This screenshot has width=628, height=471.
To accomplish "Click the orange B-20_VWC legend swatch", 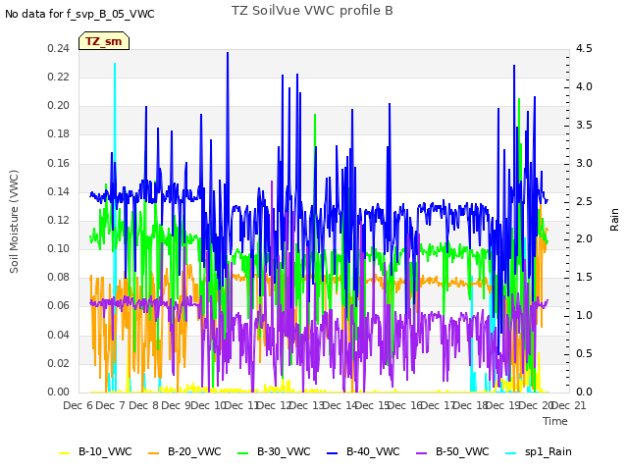I will pyautogui.click(x=154, y=452).
